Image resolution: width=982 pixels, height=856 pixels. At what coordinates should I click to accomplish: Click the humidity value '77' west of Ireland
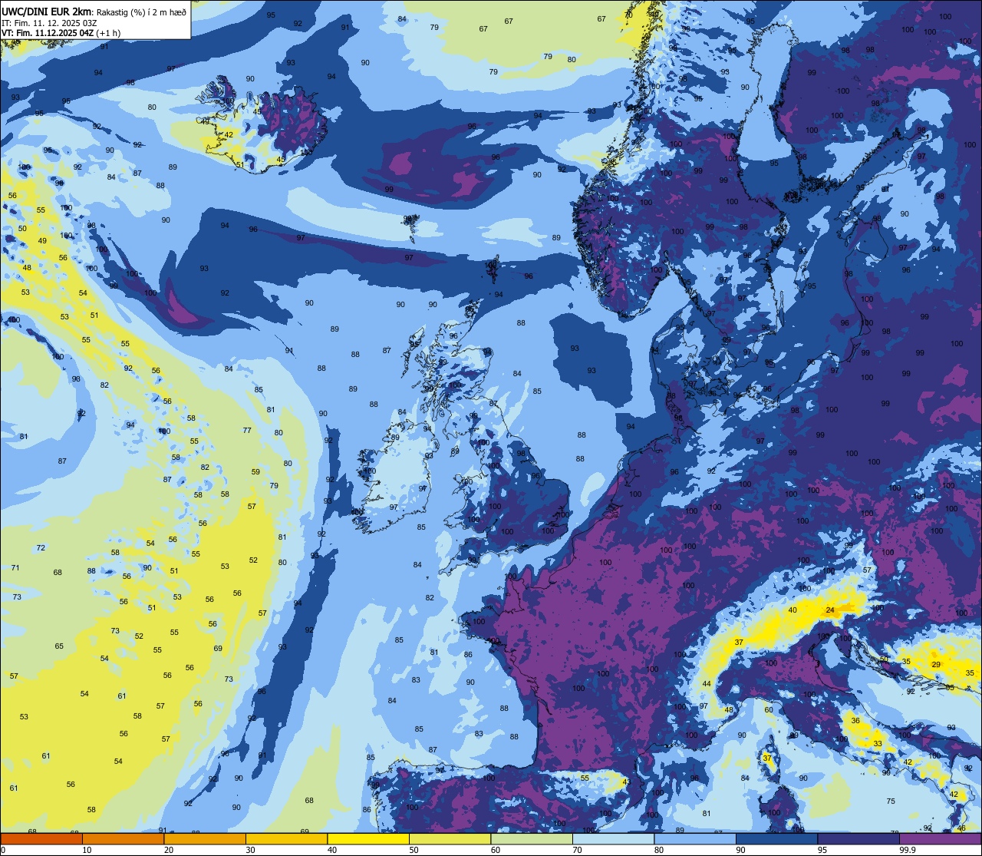click(x=247, y=431)
